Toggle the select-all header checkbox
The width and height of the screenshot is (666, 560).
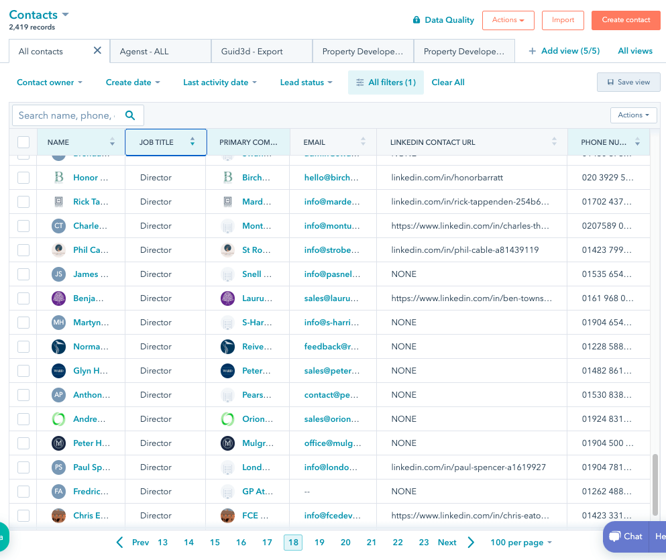point(23,142)
